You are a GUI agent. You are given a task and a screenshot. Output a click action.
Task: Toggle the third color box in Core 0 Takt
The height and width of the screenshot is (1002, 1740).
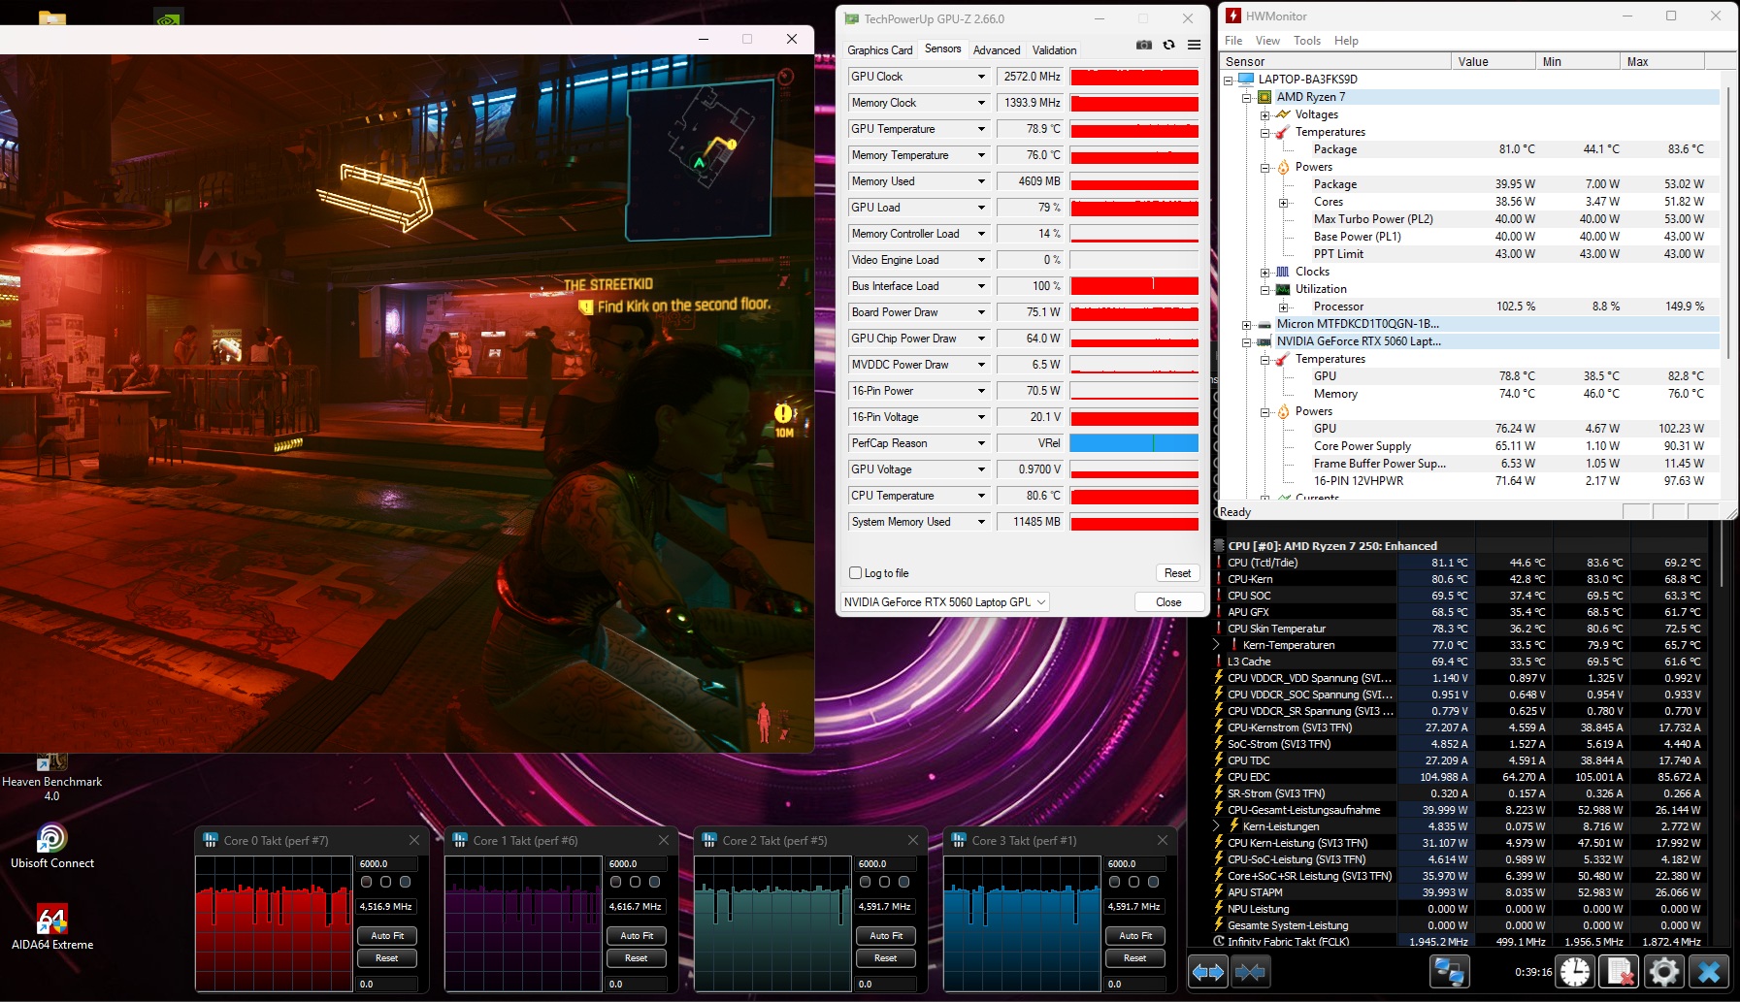405,882
